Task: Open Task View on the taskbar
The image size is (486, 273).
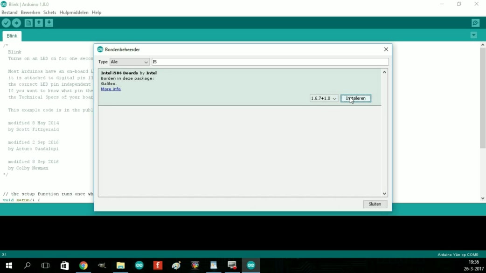Action: [46, 266]
